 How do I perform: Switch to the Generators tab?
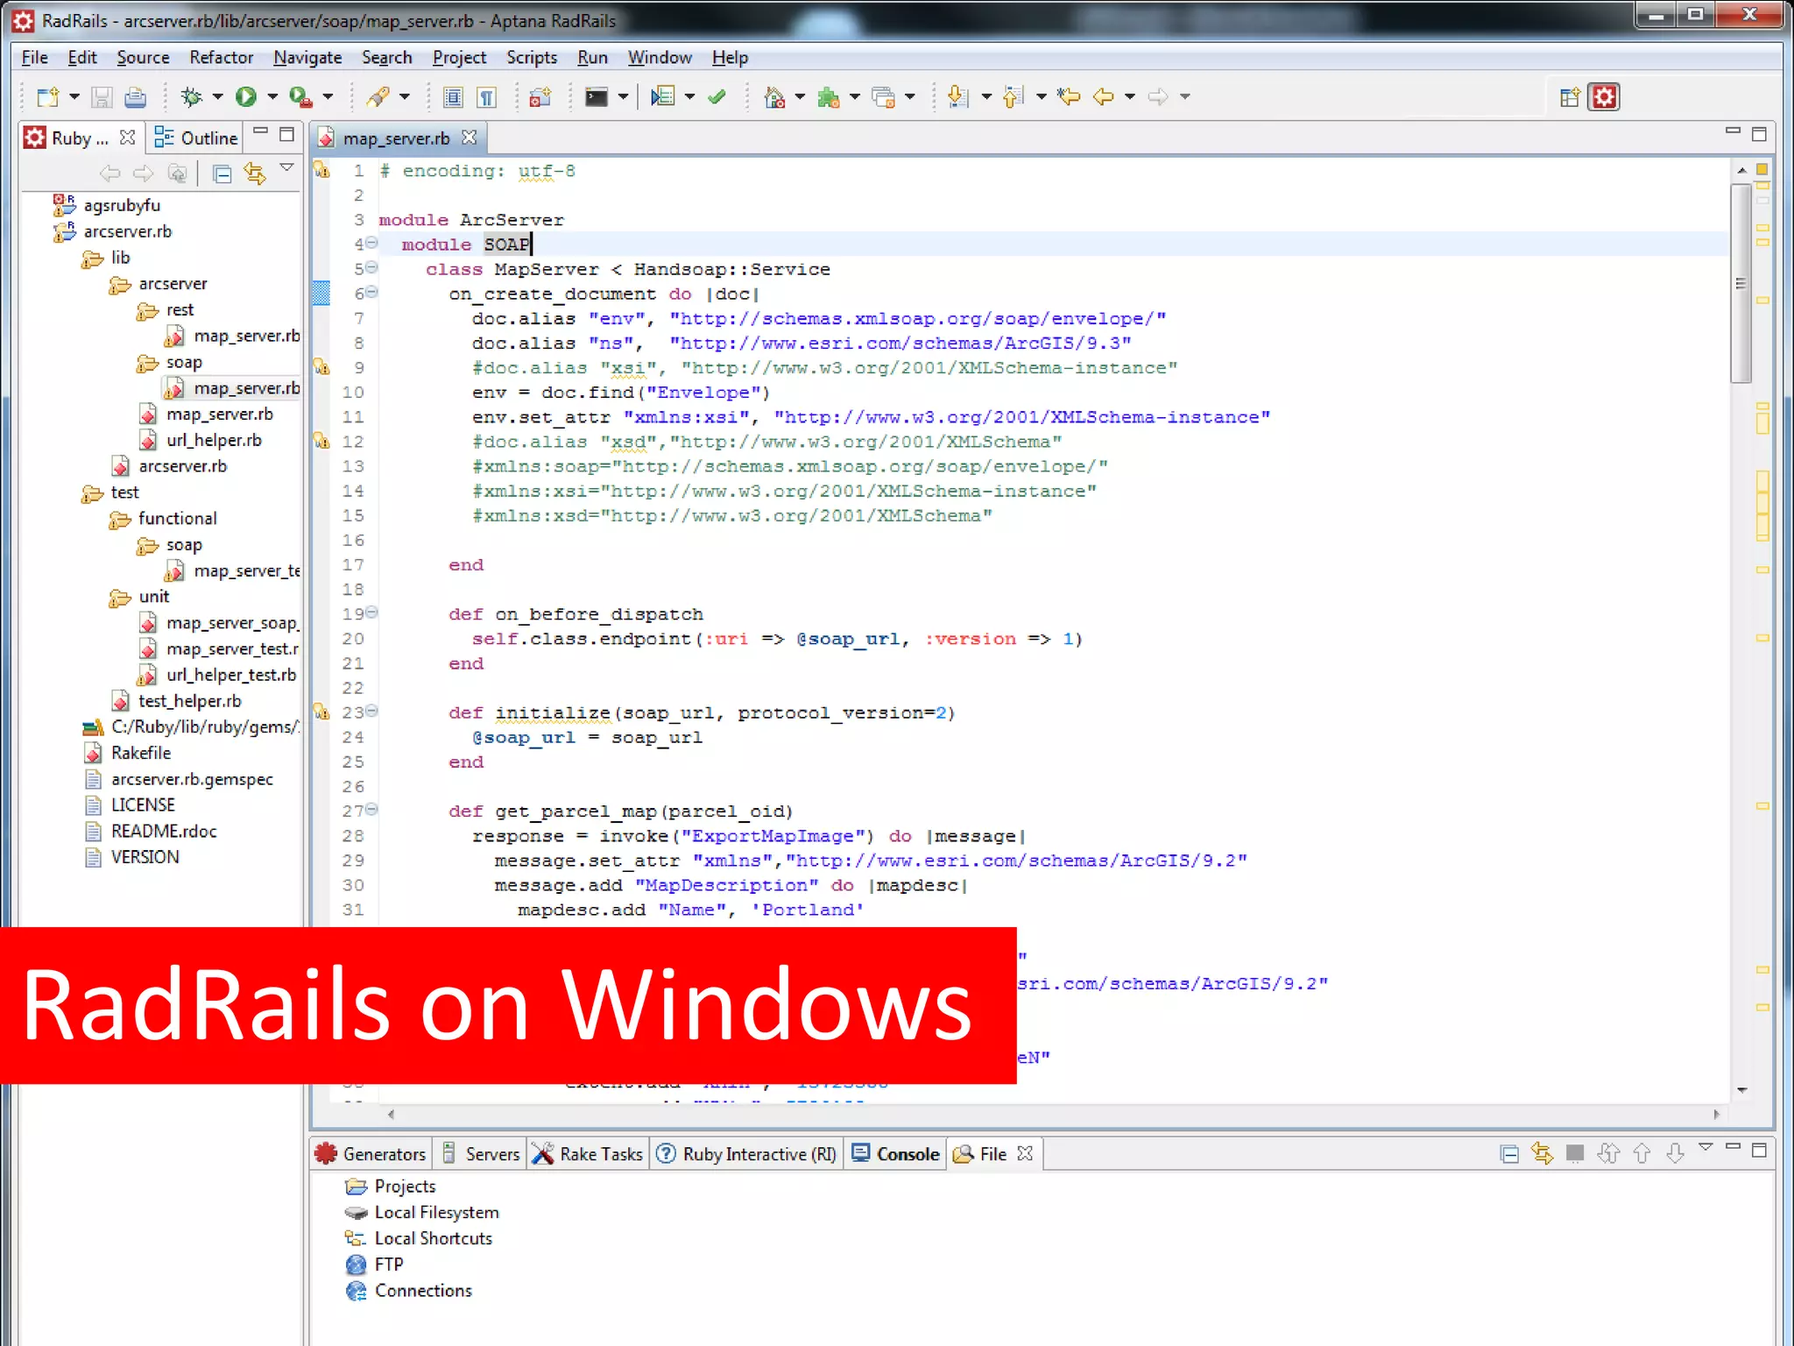(371, 1154)
